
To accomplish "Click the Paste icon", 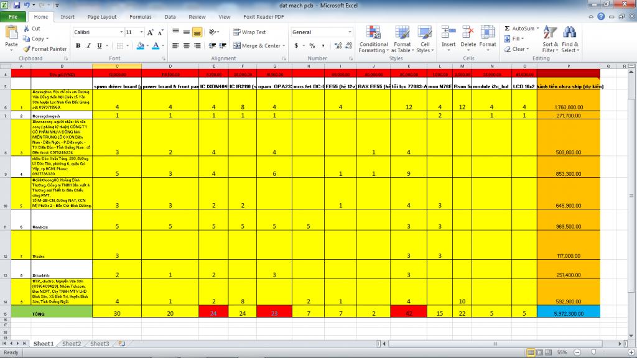I will (x=11, y=34).
